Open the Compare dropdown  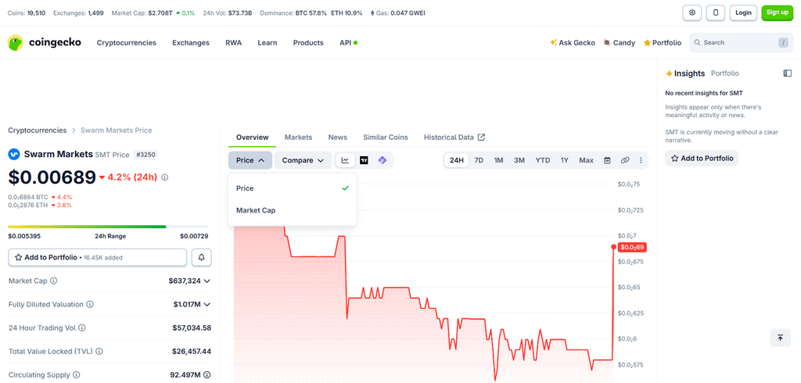[x=303, y=160]
